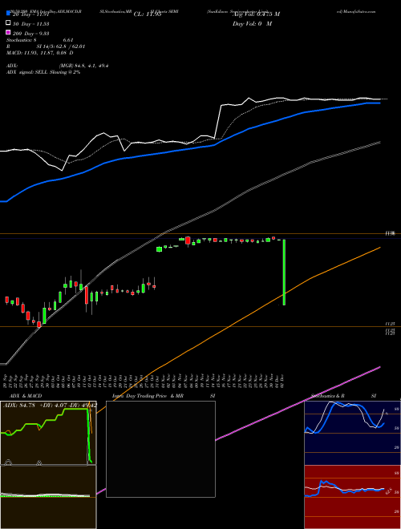
Task: Select the '20 Day = 11.91' legend text
Action: pyautogui.click(x=31, y=14)
